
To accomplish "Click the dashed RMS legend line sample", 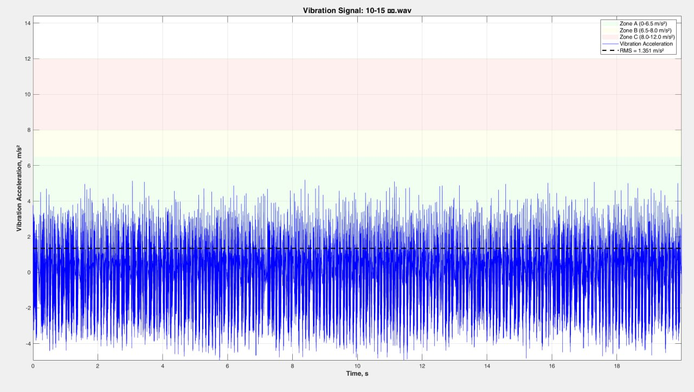I will (609, 50).
